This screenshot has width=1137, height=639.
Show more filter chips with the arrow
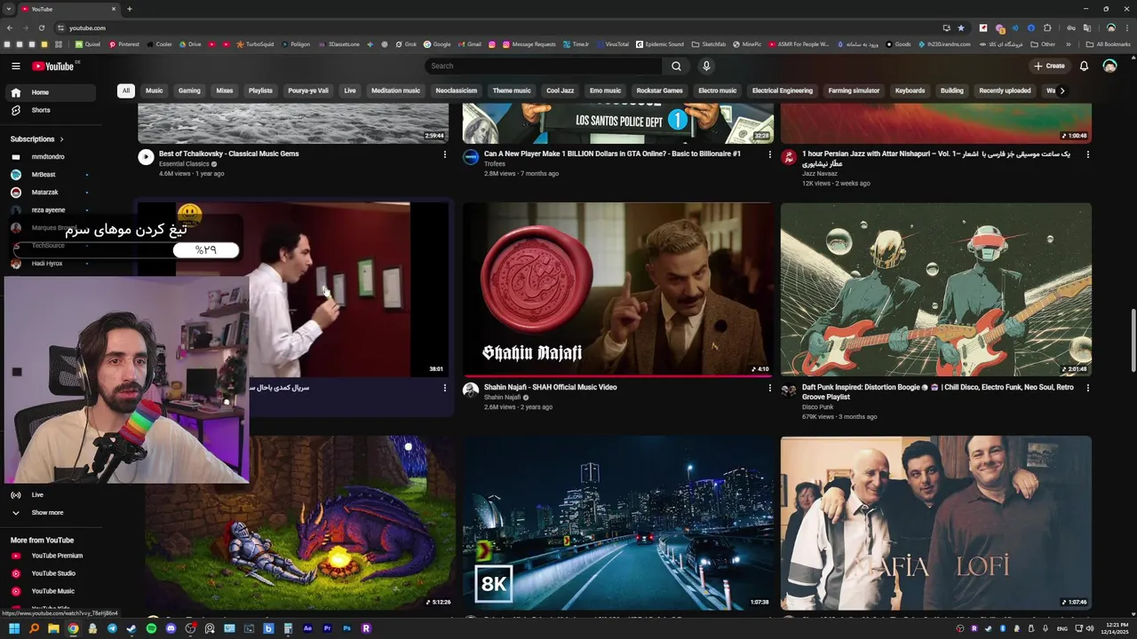click(x=1061, y=91)
